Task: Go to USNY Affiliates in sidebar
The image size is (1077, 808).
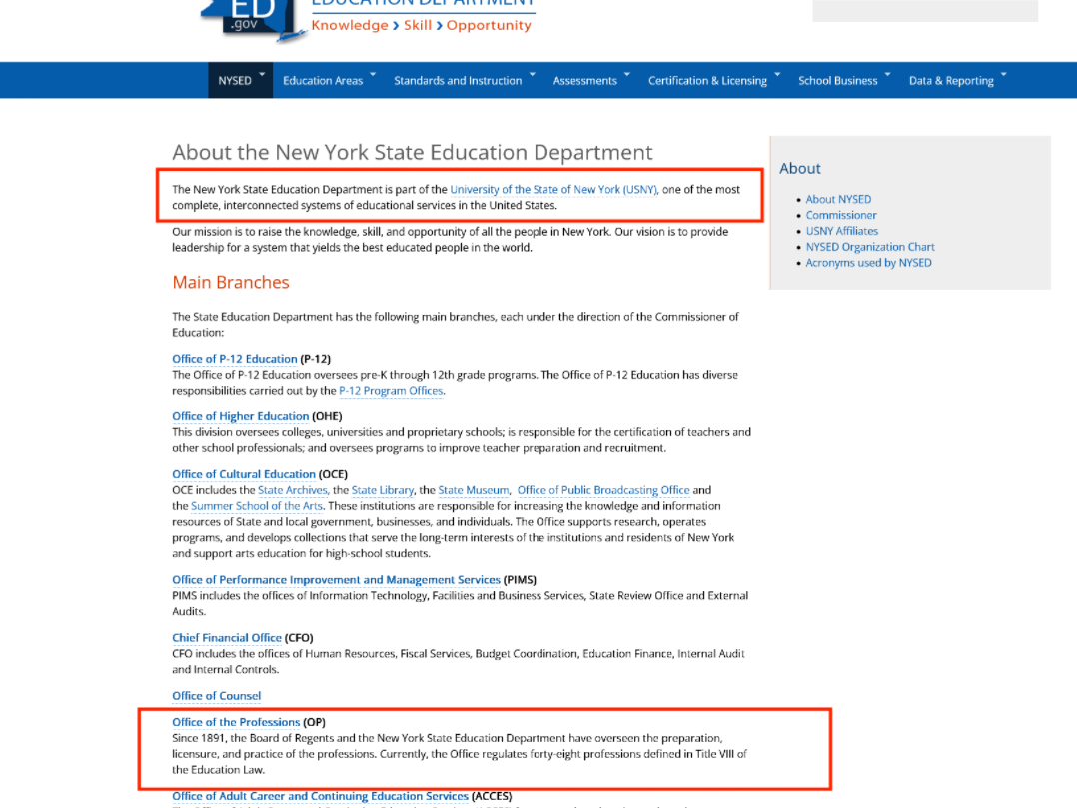Action: coord(842,231)
